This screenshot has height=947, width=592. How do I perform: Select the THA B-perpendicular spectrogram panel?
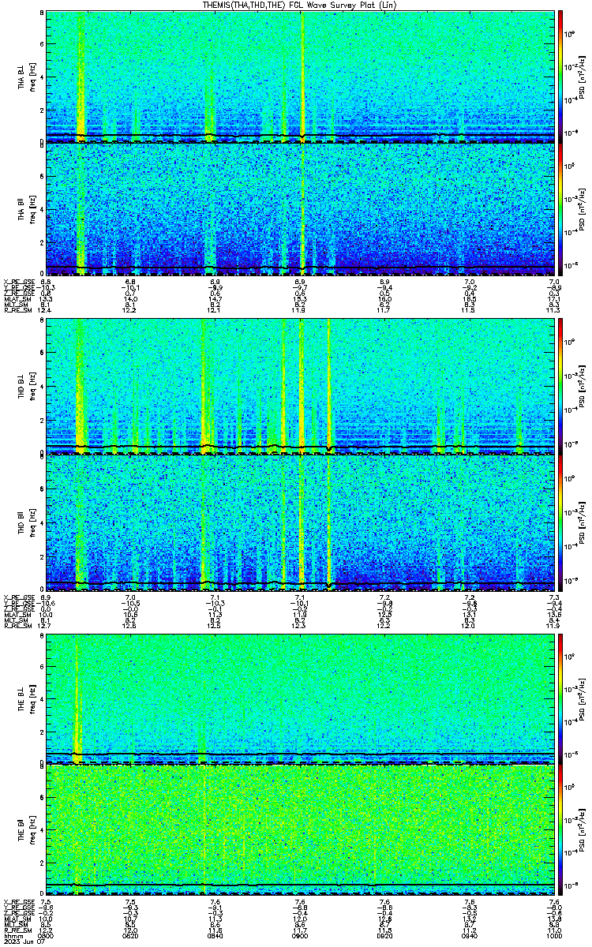click(300, 77)
